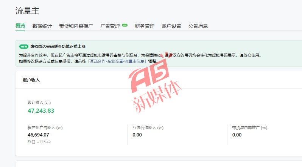Select the value 46,694.07

coord(38,135)
